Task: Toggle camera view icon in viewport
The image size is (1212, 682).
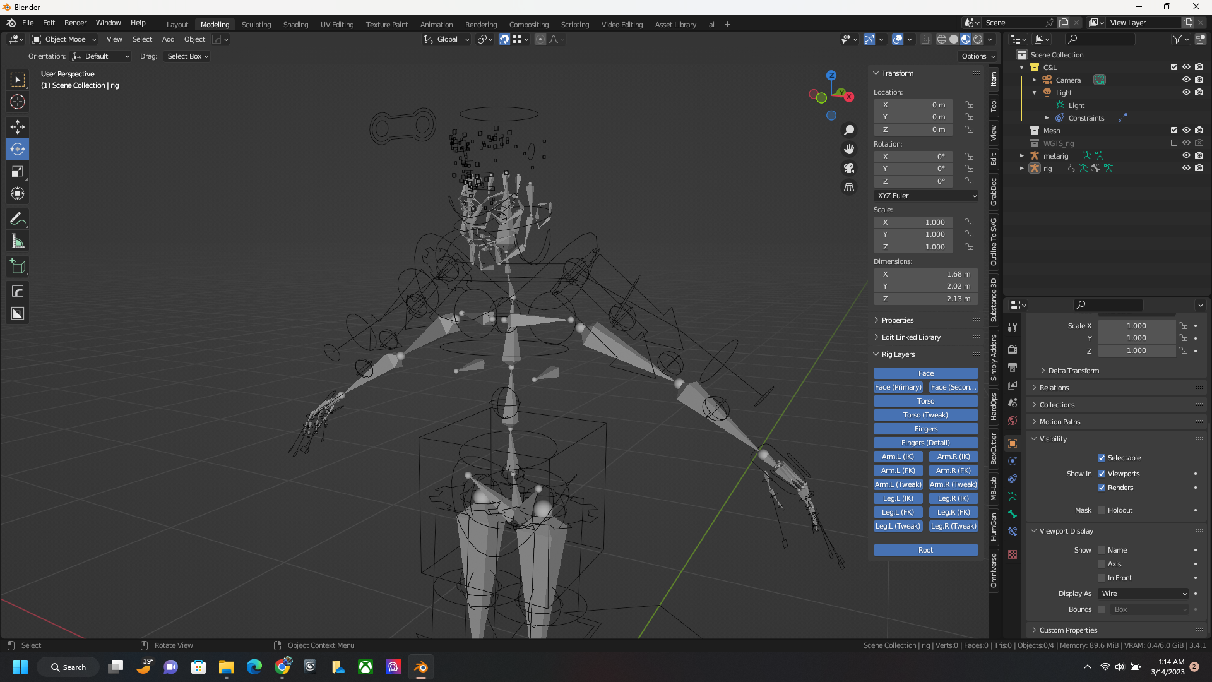Action: [849, 168]
